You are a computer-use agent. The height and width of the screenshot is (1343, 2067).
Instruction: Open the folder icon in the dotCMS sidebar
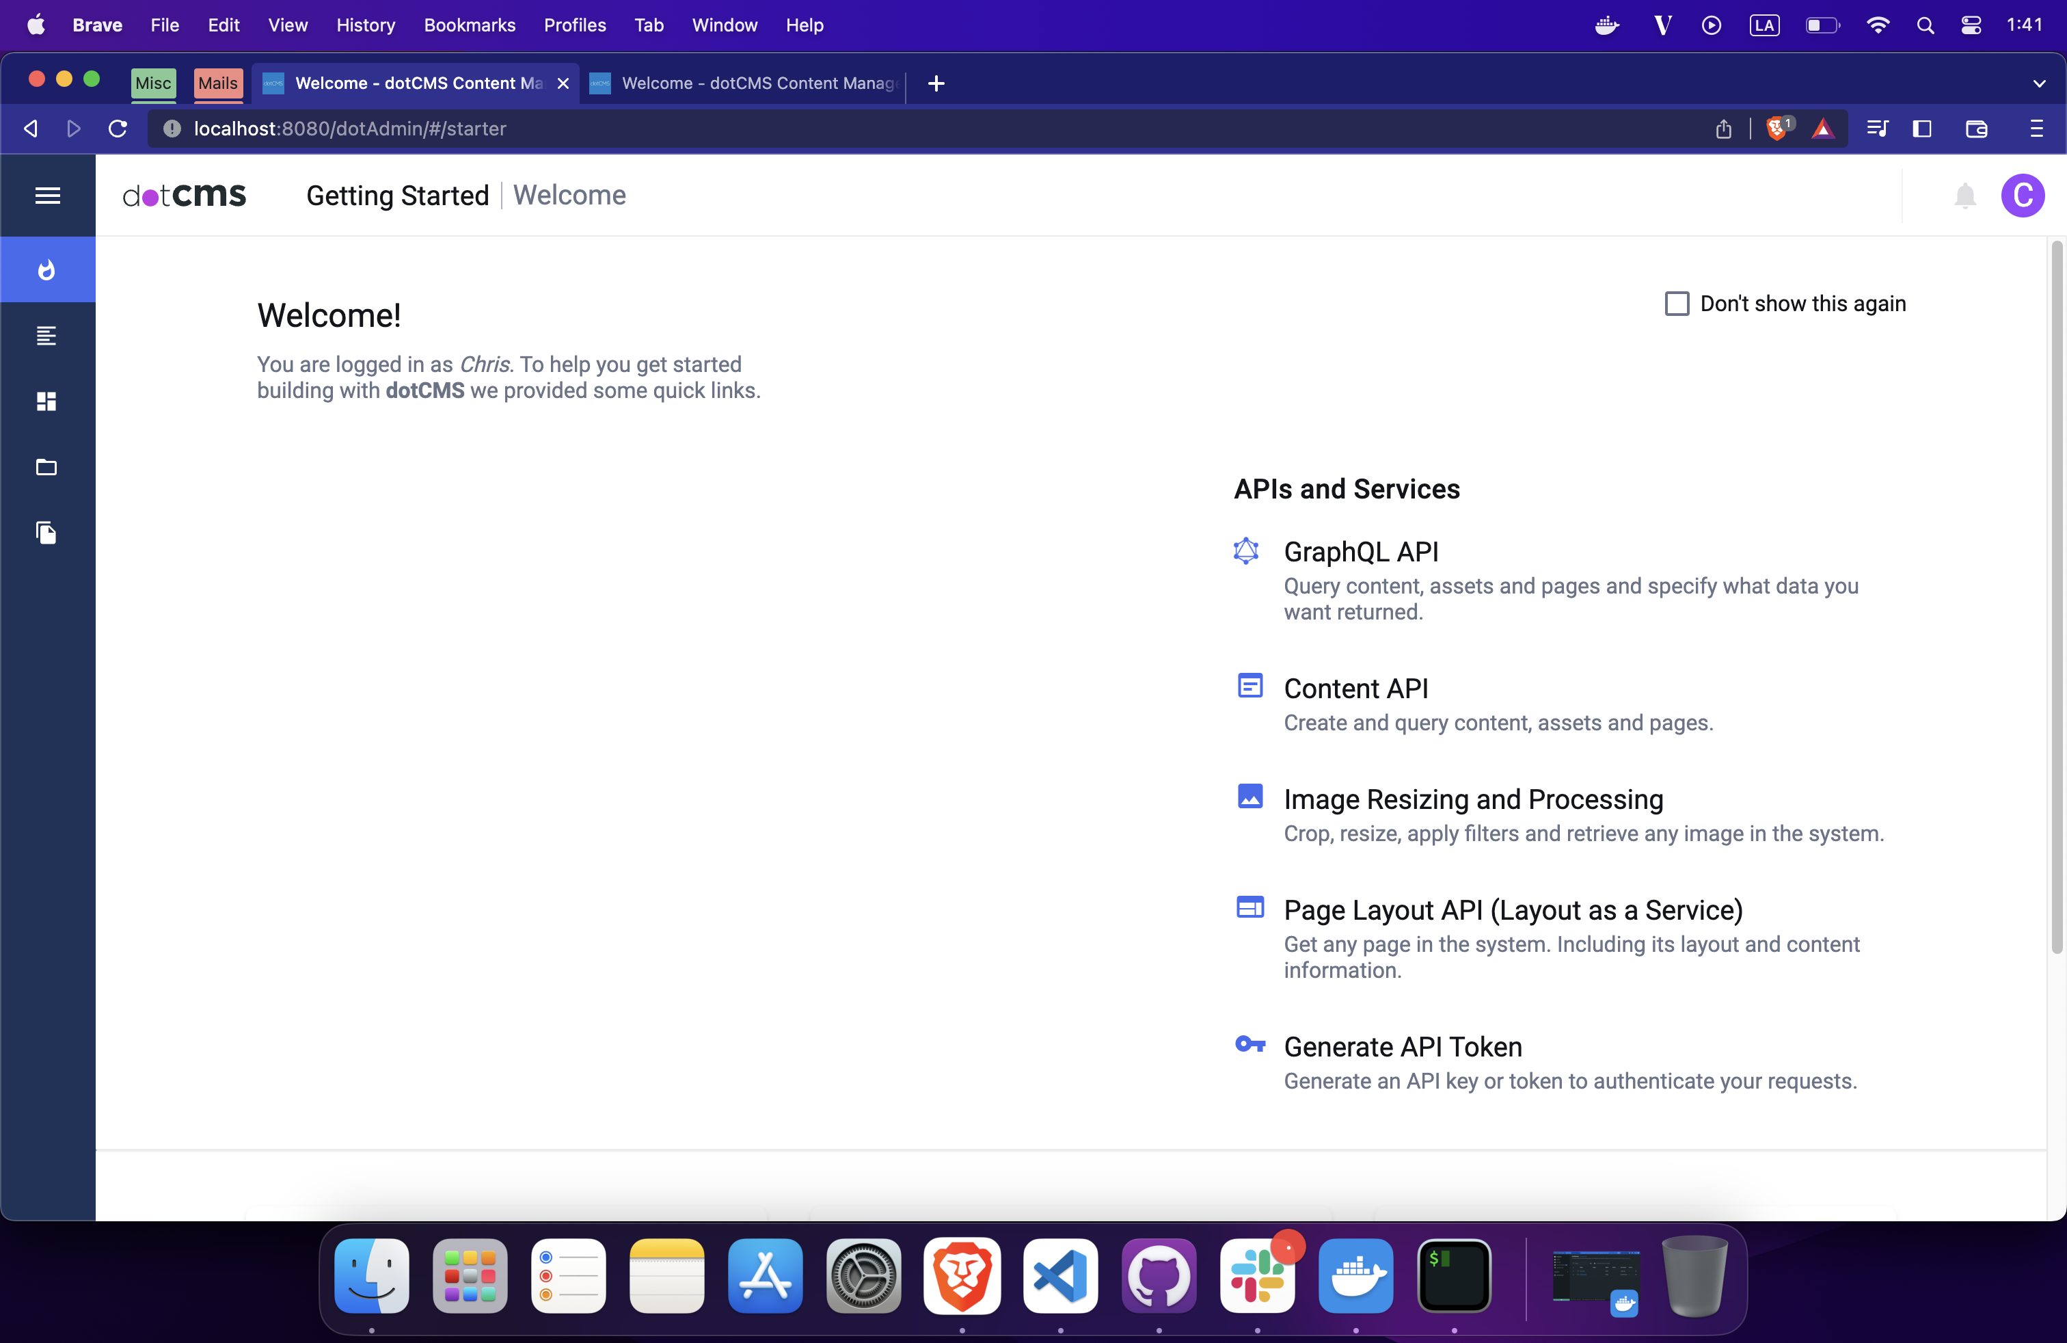click(47, 466)
